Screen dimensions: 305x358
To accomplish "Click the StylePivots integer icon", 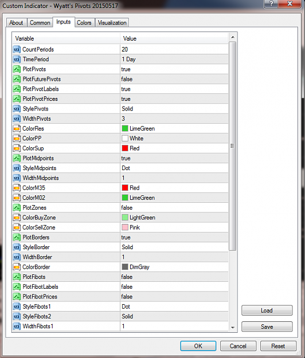I will (x=17, y=109).
